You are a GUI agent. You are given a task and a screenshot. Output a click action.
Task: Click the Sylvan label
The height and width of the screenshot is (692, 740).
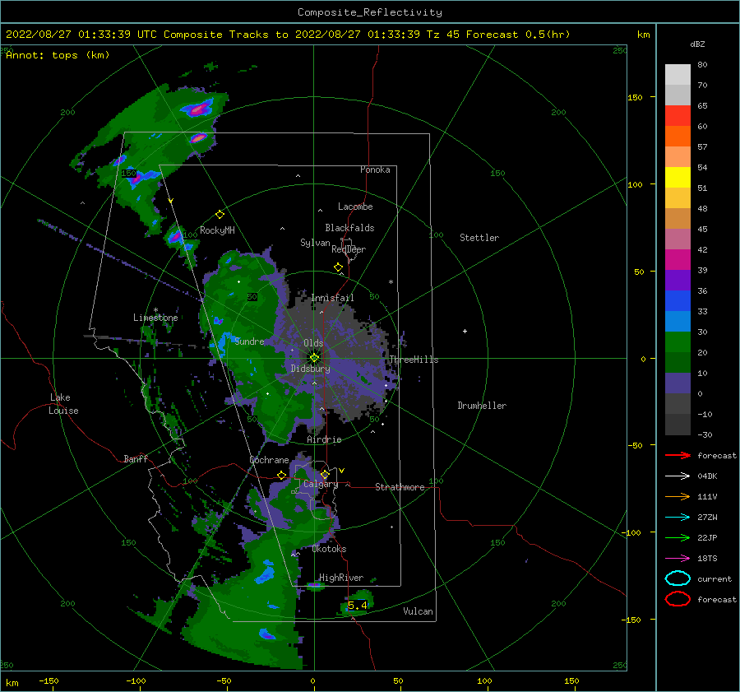[315, 243]
